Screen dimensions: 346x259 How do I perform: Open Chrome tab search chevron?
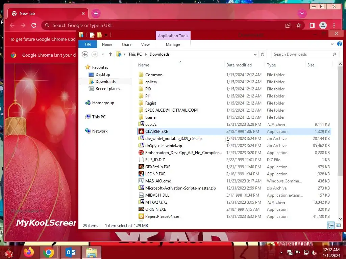click(302, 13)
